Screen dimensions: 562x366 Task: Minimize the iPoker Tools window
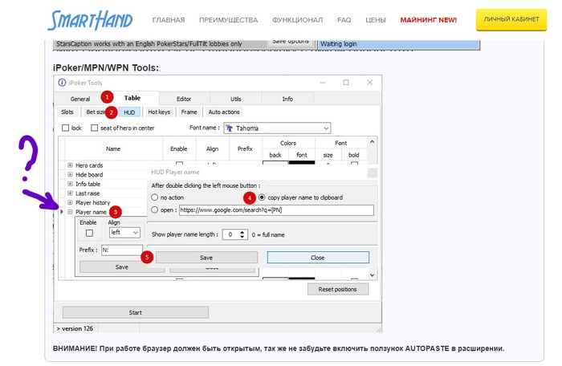point(323,83)
